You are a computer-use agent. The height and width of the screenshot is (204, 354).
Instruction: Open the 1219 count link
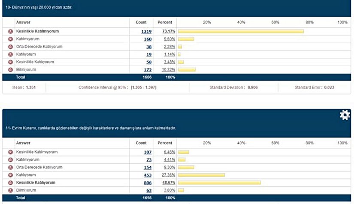tap(146, 31)
